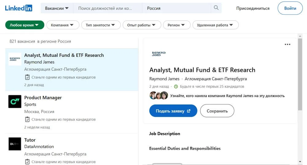This screenshot has height=165, width=307.
Task: Click the employee profile avatars
Action: pyautogui.click(x=159, y=96)
